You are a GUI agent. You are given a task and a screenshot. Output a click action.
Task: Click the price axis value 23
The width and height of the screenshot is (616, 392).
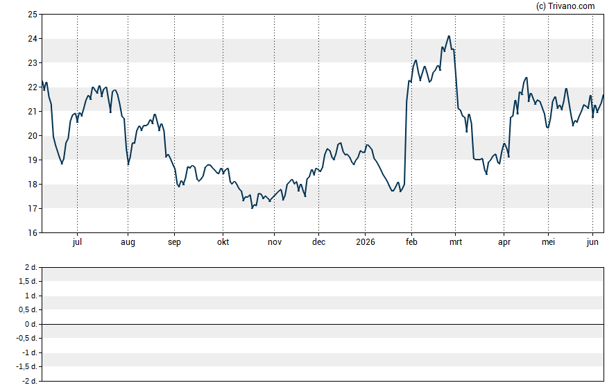click(32, 63)
